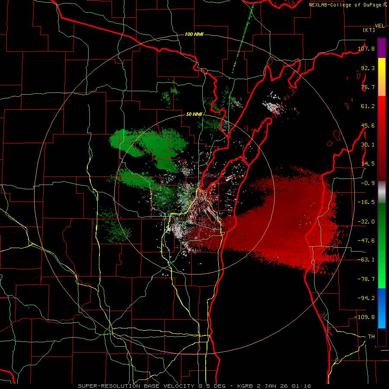Click the blue segment of color bar

382,308
